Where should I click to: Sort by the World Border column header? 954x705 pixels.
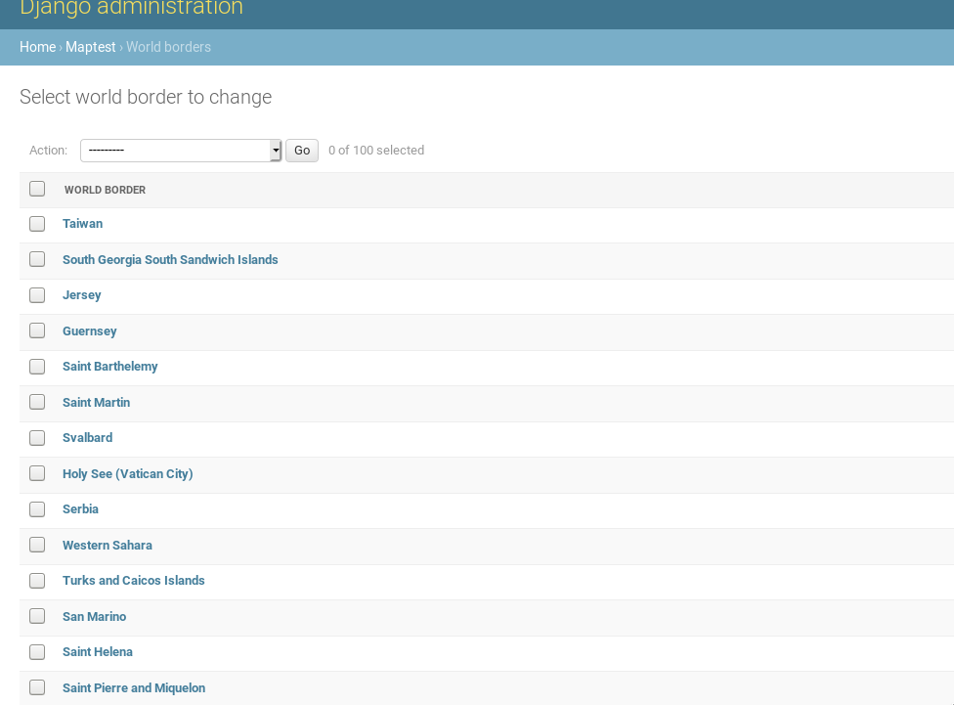click(105, 190)
